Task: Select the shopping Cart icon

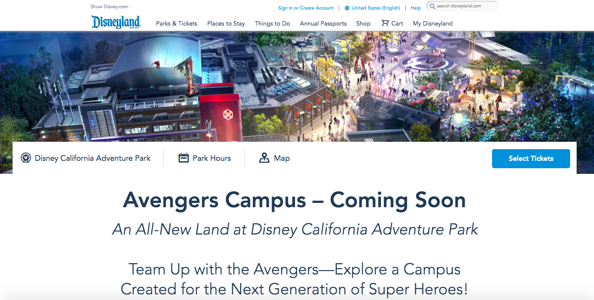Action: click(384, 23)
